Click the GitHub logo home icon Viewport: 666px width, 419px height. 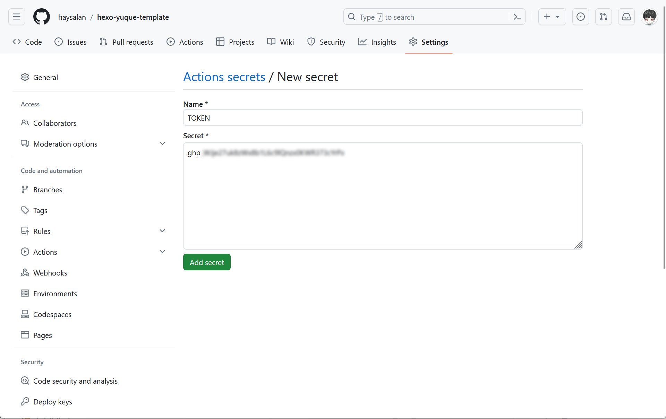(42, 17)
